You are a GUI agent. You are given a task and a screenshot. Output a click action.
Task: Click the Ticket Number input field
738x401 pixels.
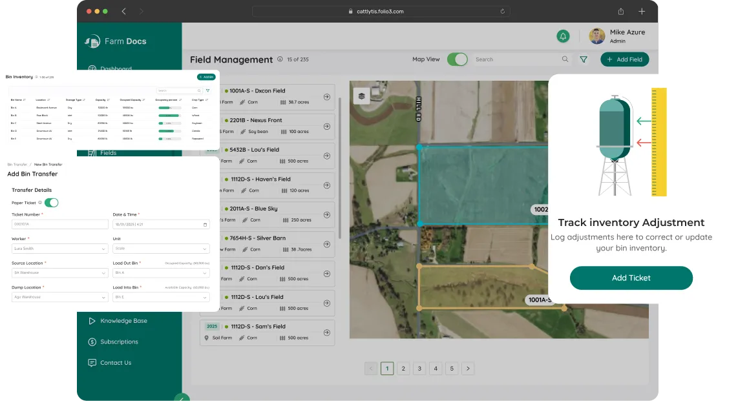coord(60,225)
